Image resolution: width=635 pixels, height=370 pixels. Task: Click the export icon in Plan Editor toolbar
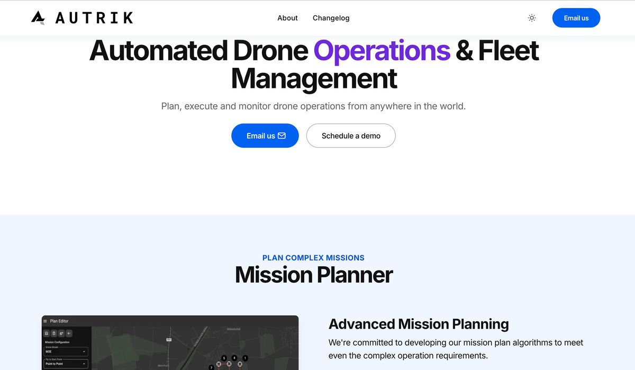[x=61, y=333]
